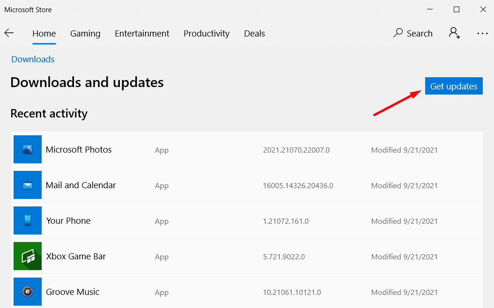The width and height of the screenshot is (494, 308).
Task: Minimize the Microsoft Store window
Action: (x=430, y=9)
